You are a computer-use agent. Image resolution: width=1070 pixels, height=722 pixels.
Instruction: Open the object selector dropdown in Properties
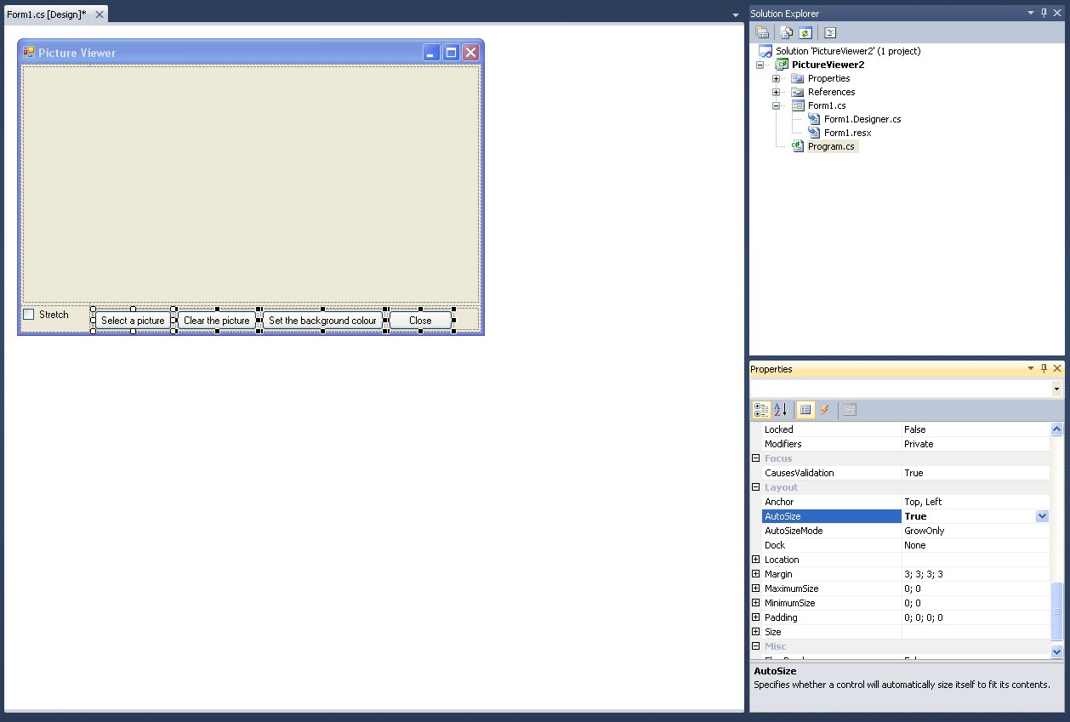point(1057,389)
